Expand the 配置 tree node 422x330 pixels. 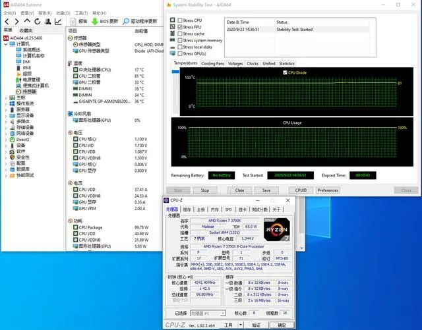point(6,163)
